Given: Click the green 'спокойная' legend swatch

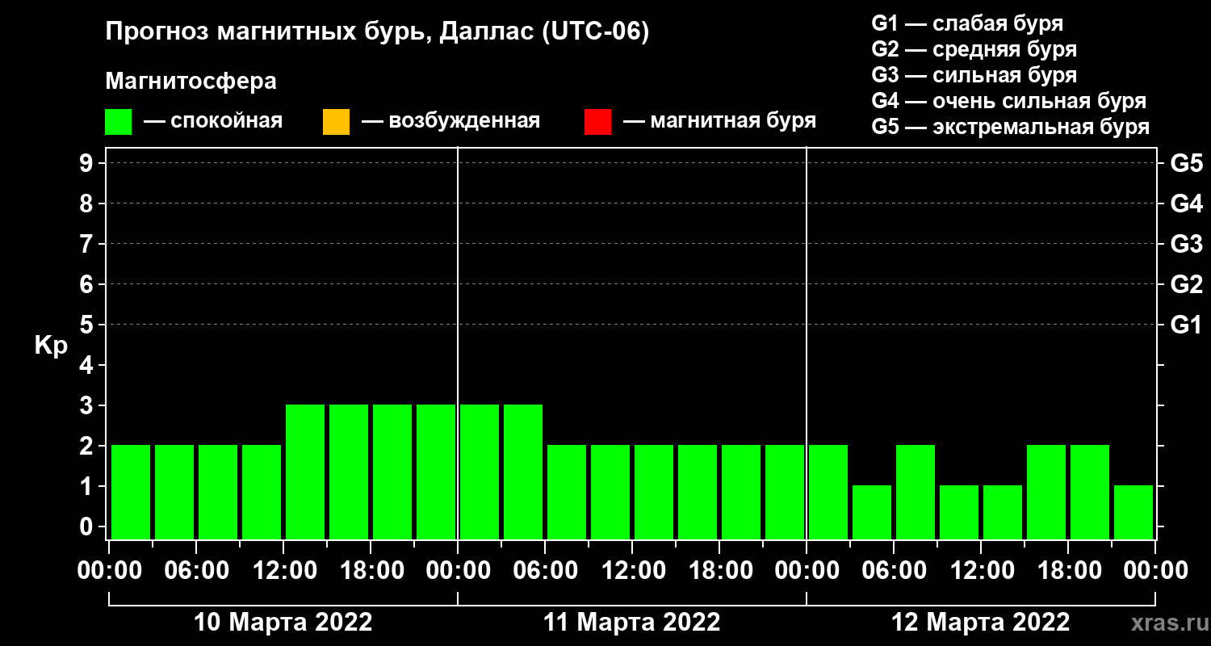Looking at the screenshot, I should coord(118,122).
